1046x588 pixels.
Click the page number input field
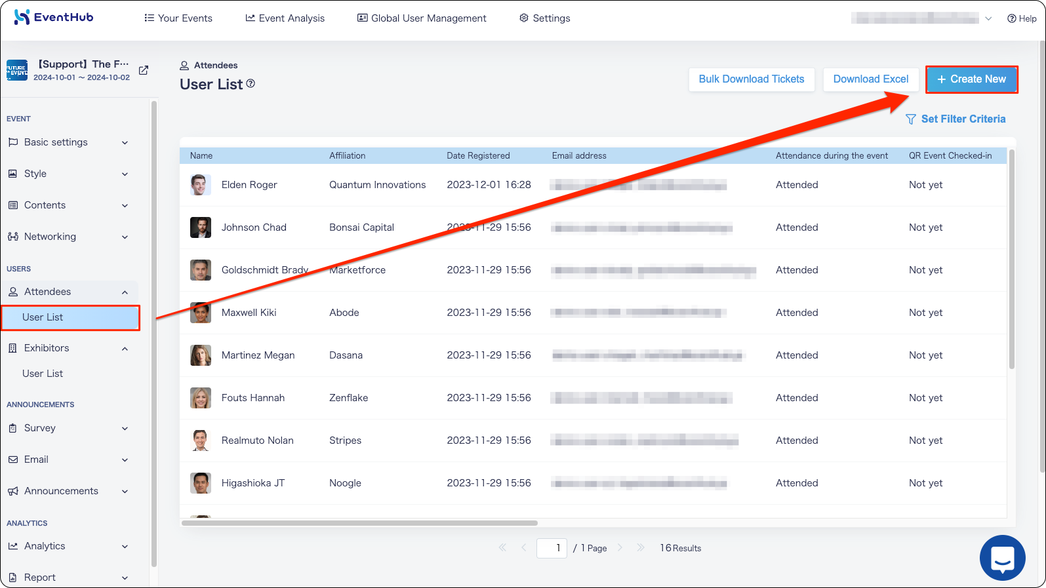(x=552, y=548)
